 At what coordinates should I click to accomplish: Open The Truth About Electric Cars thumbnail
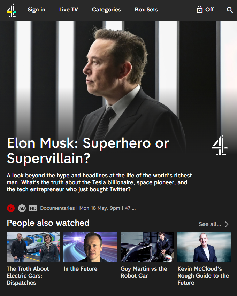tap(33, 247)
